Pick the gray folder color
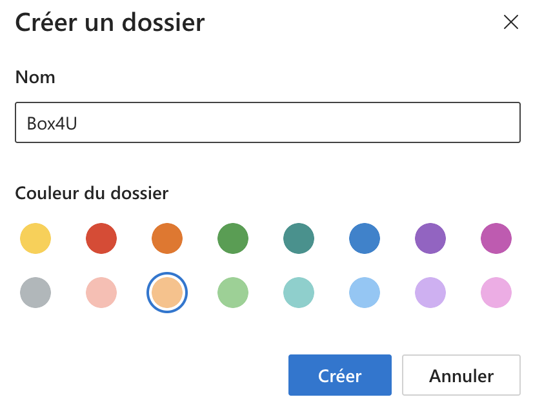 pyautogui.click(x=35, y=293)
